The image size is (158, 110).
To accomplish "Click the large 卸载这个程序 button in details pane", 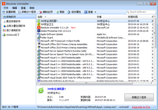I will [x=139, y=97].
